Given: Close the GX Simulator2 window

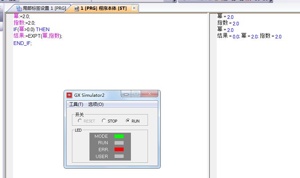Looking at the screenshot, I should coord(150,94).
